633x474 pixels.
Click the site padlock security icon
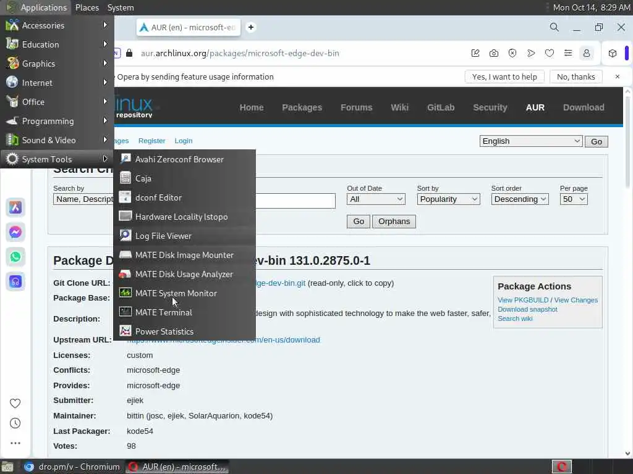pyautogui.click(x=129, y=53)
